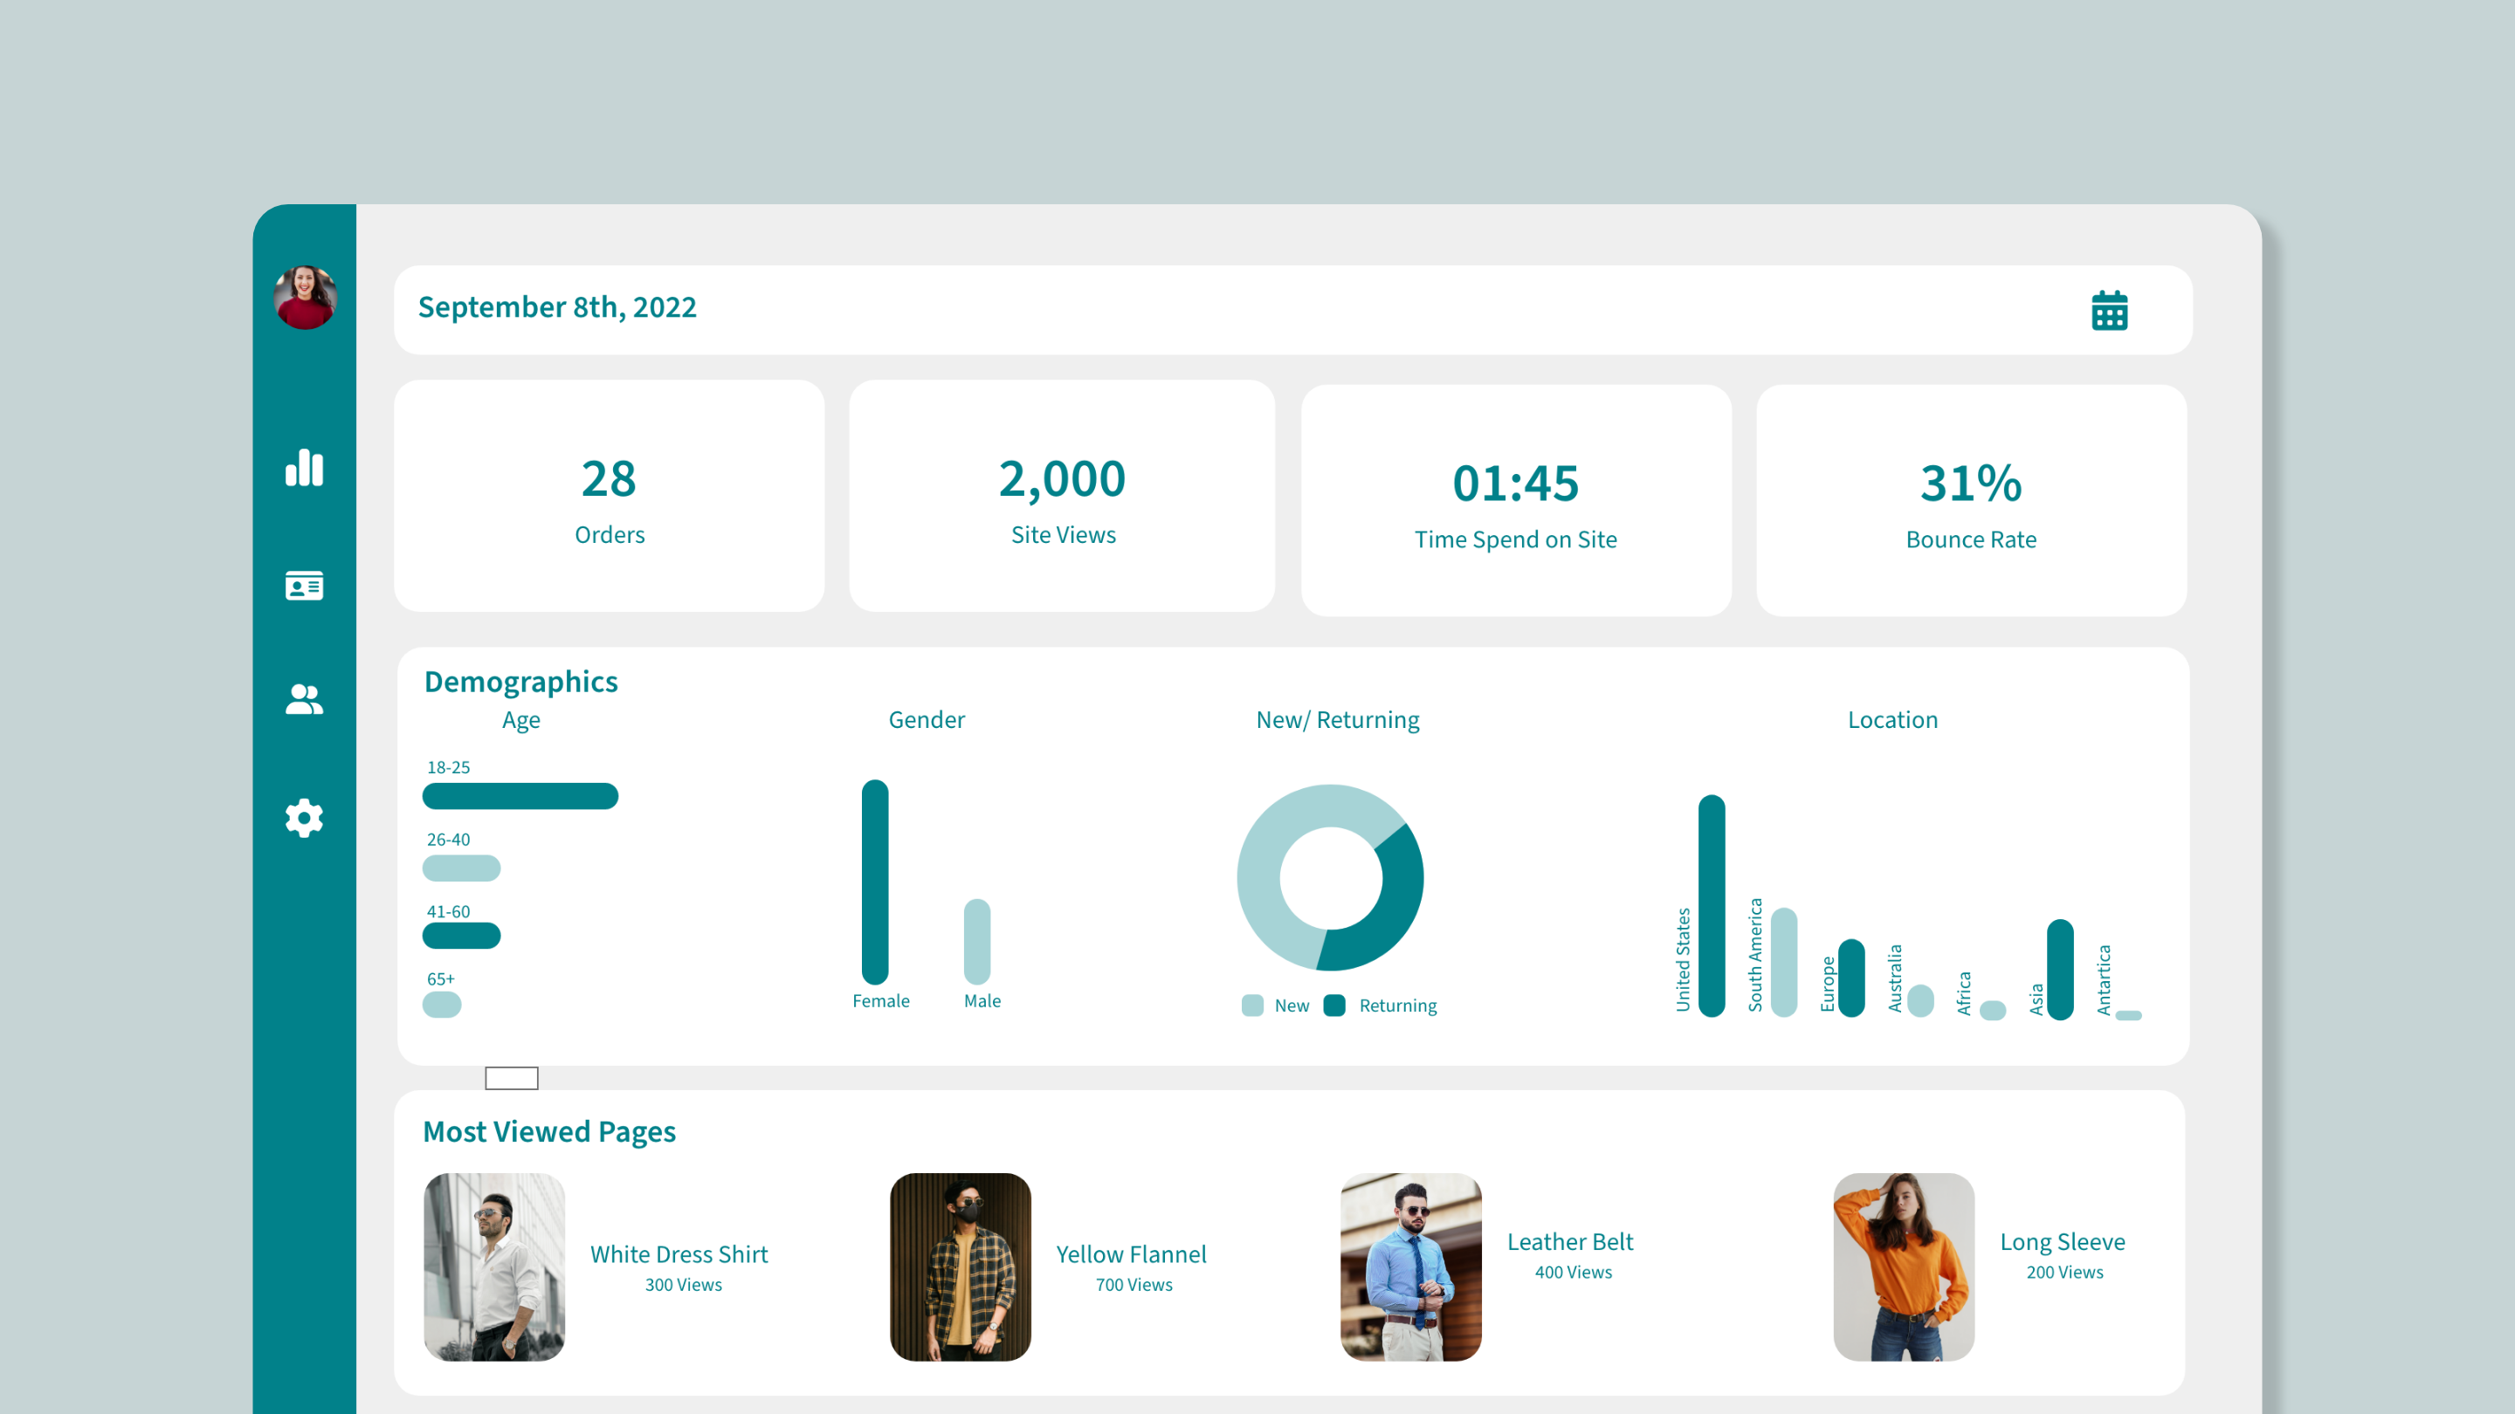Screen dimensions: 2515x1414
Task: Click the September 8th, 2022 date text
Action: click(x=556, y=307)
